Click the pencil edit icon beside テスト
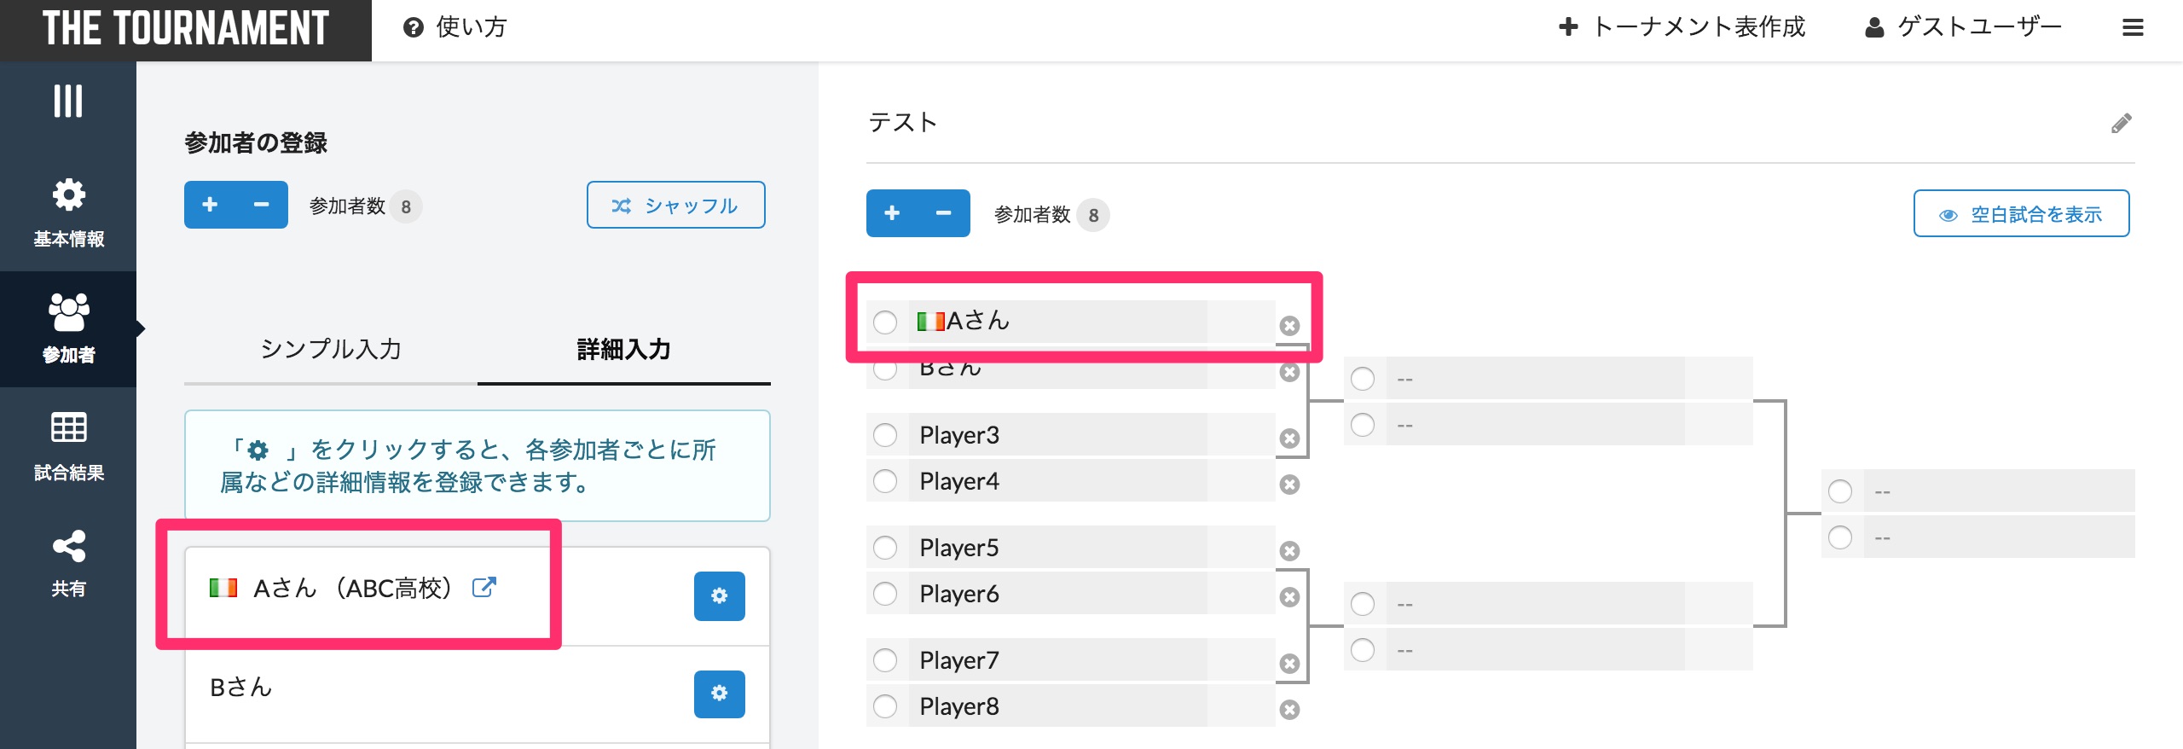Viewport: 2183px width, 749px height. point(2122,124)
